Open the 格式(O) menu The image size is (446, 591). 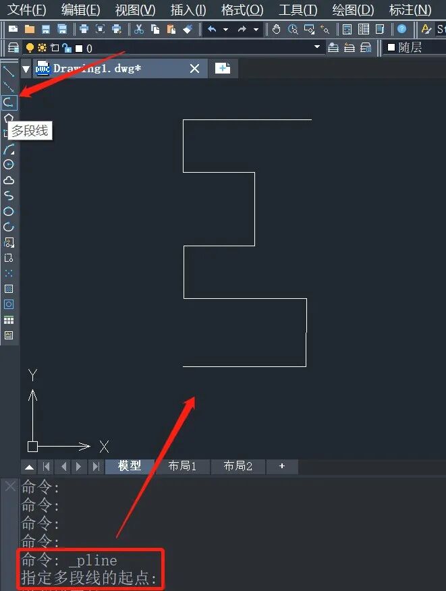[x=242, y=10]
